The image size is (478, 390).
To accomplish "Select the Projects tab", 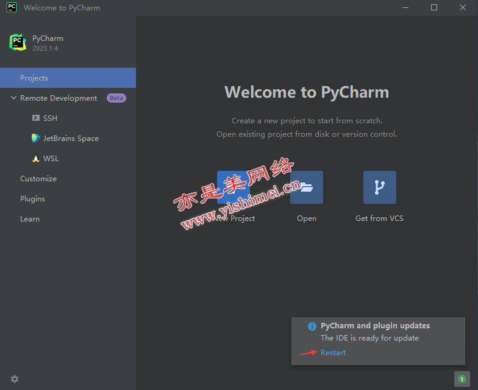I will (x=68, y=78).
